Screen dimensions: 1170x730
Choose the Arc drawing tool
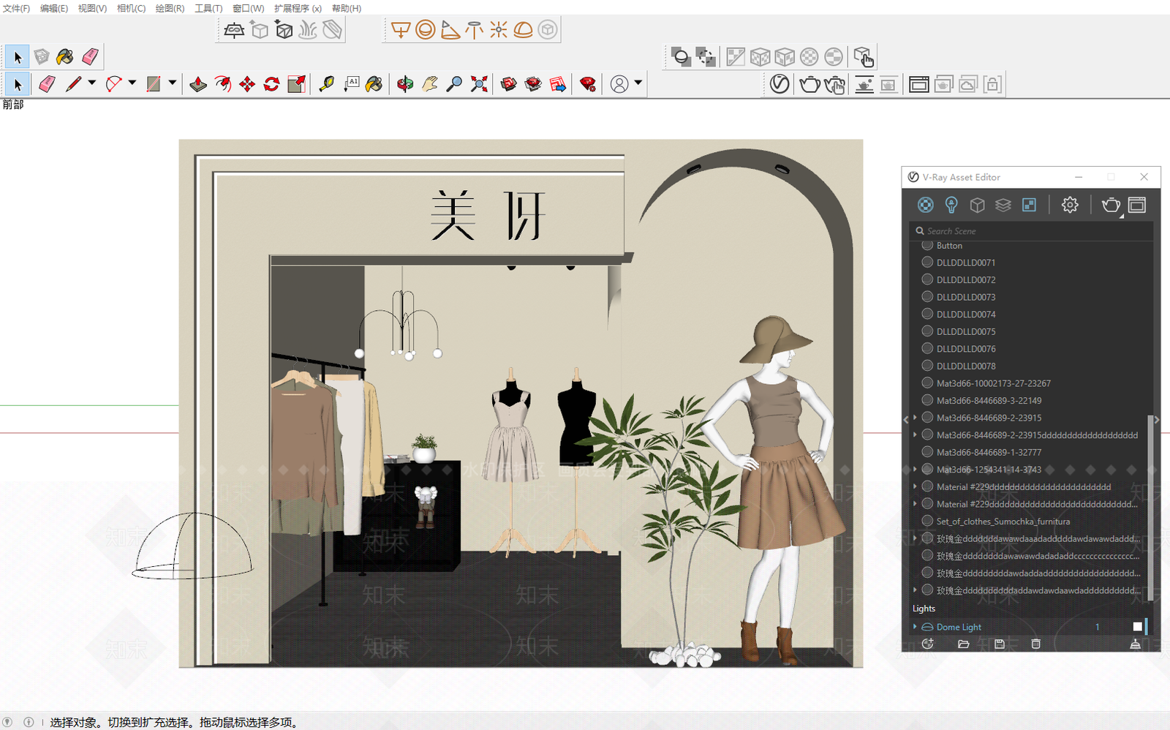tap(113, 84)
